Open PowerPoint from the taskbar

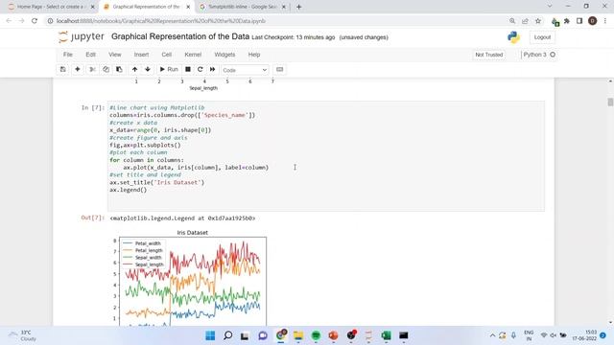(x=333, y=335)
